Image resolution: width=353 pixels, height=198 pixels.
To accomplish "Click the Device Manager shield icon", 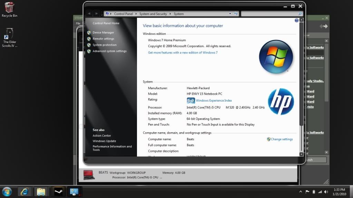I will 89,33.
